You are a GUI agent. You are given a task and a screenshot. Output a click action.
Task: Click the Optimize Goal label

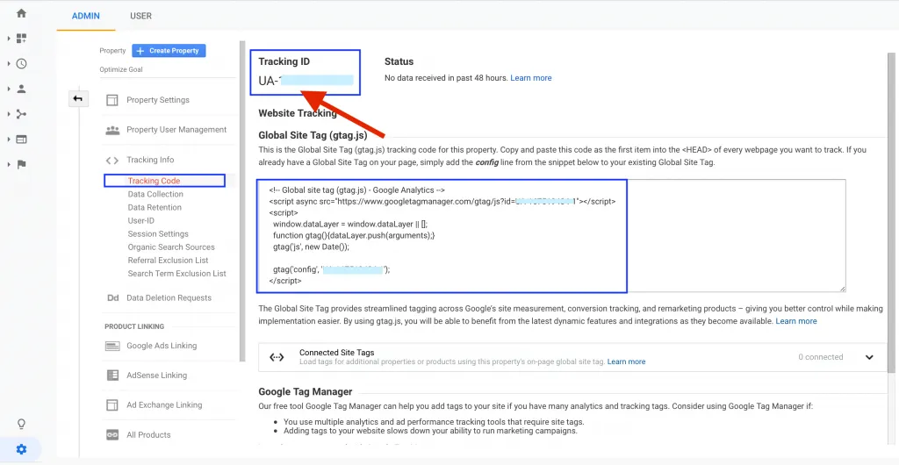pos(121,70)
